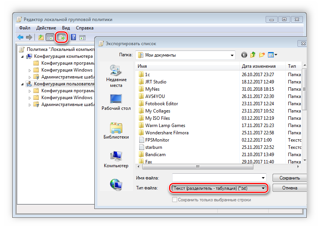Open the View menu icon in the dialog
Screen dimensions: 319x230
click(x=272, y=55)
